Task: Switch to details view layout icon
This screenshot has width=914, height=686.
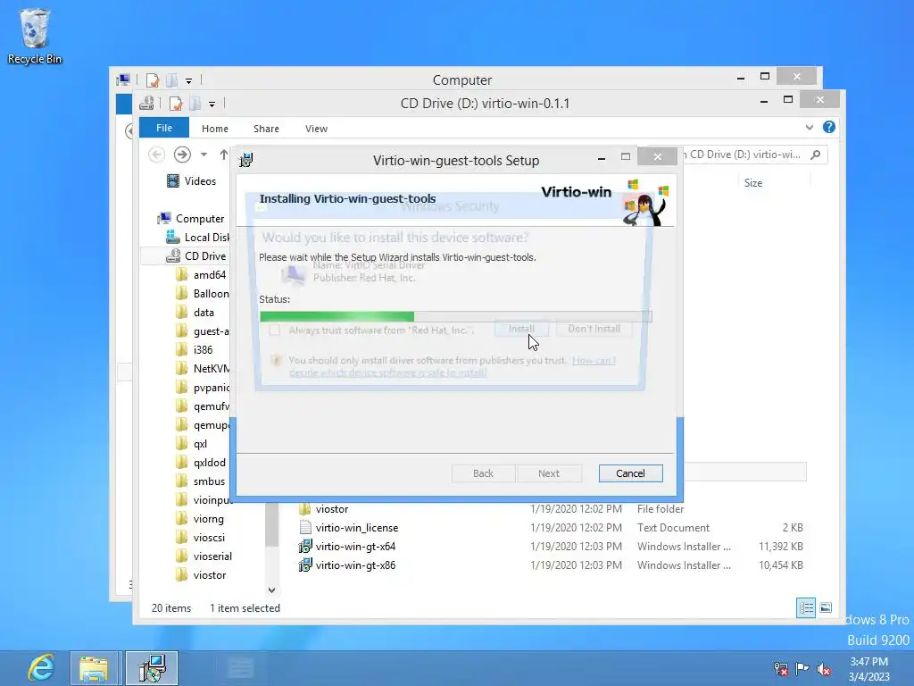Action: pyautogui.click(x=806, y=607)
